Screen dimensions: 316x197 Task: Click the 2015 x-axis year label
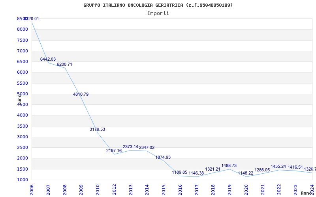[x=164, y=190]
